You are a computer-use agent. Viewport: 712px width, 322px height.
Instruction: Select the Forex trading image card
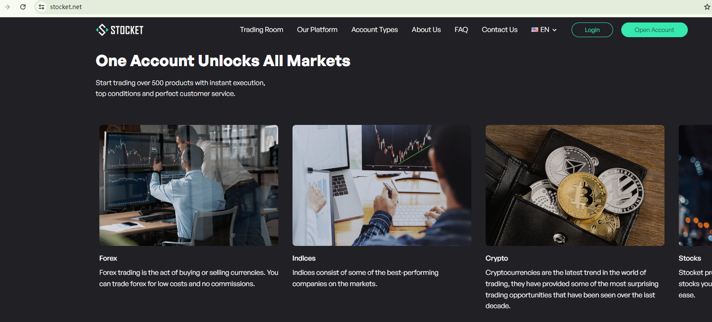coord(189,185)
